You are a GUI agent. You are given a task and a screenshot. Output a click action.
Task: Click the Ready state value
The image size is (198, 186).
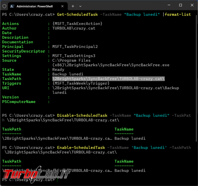[58, 70]
